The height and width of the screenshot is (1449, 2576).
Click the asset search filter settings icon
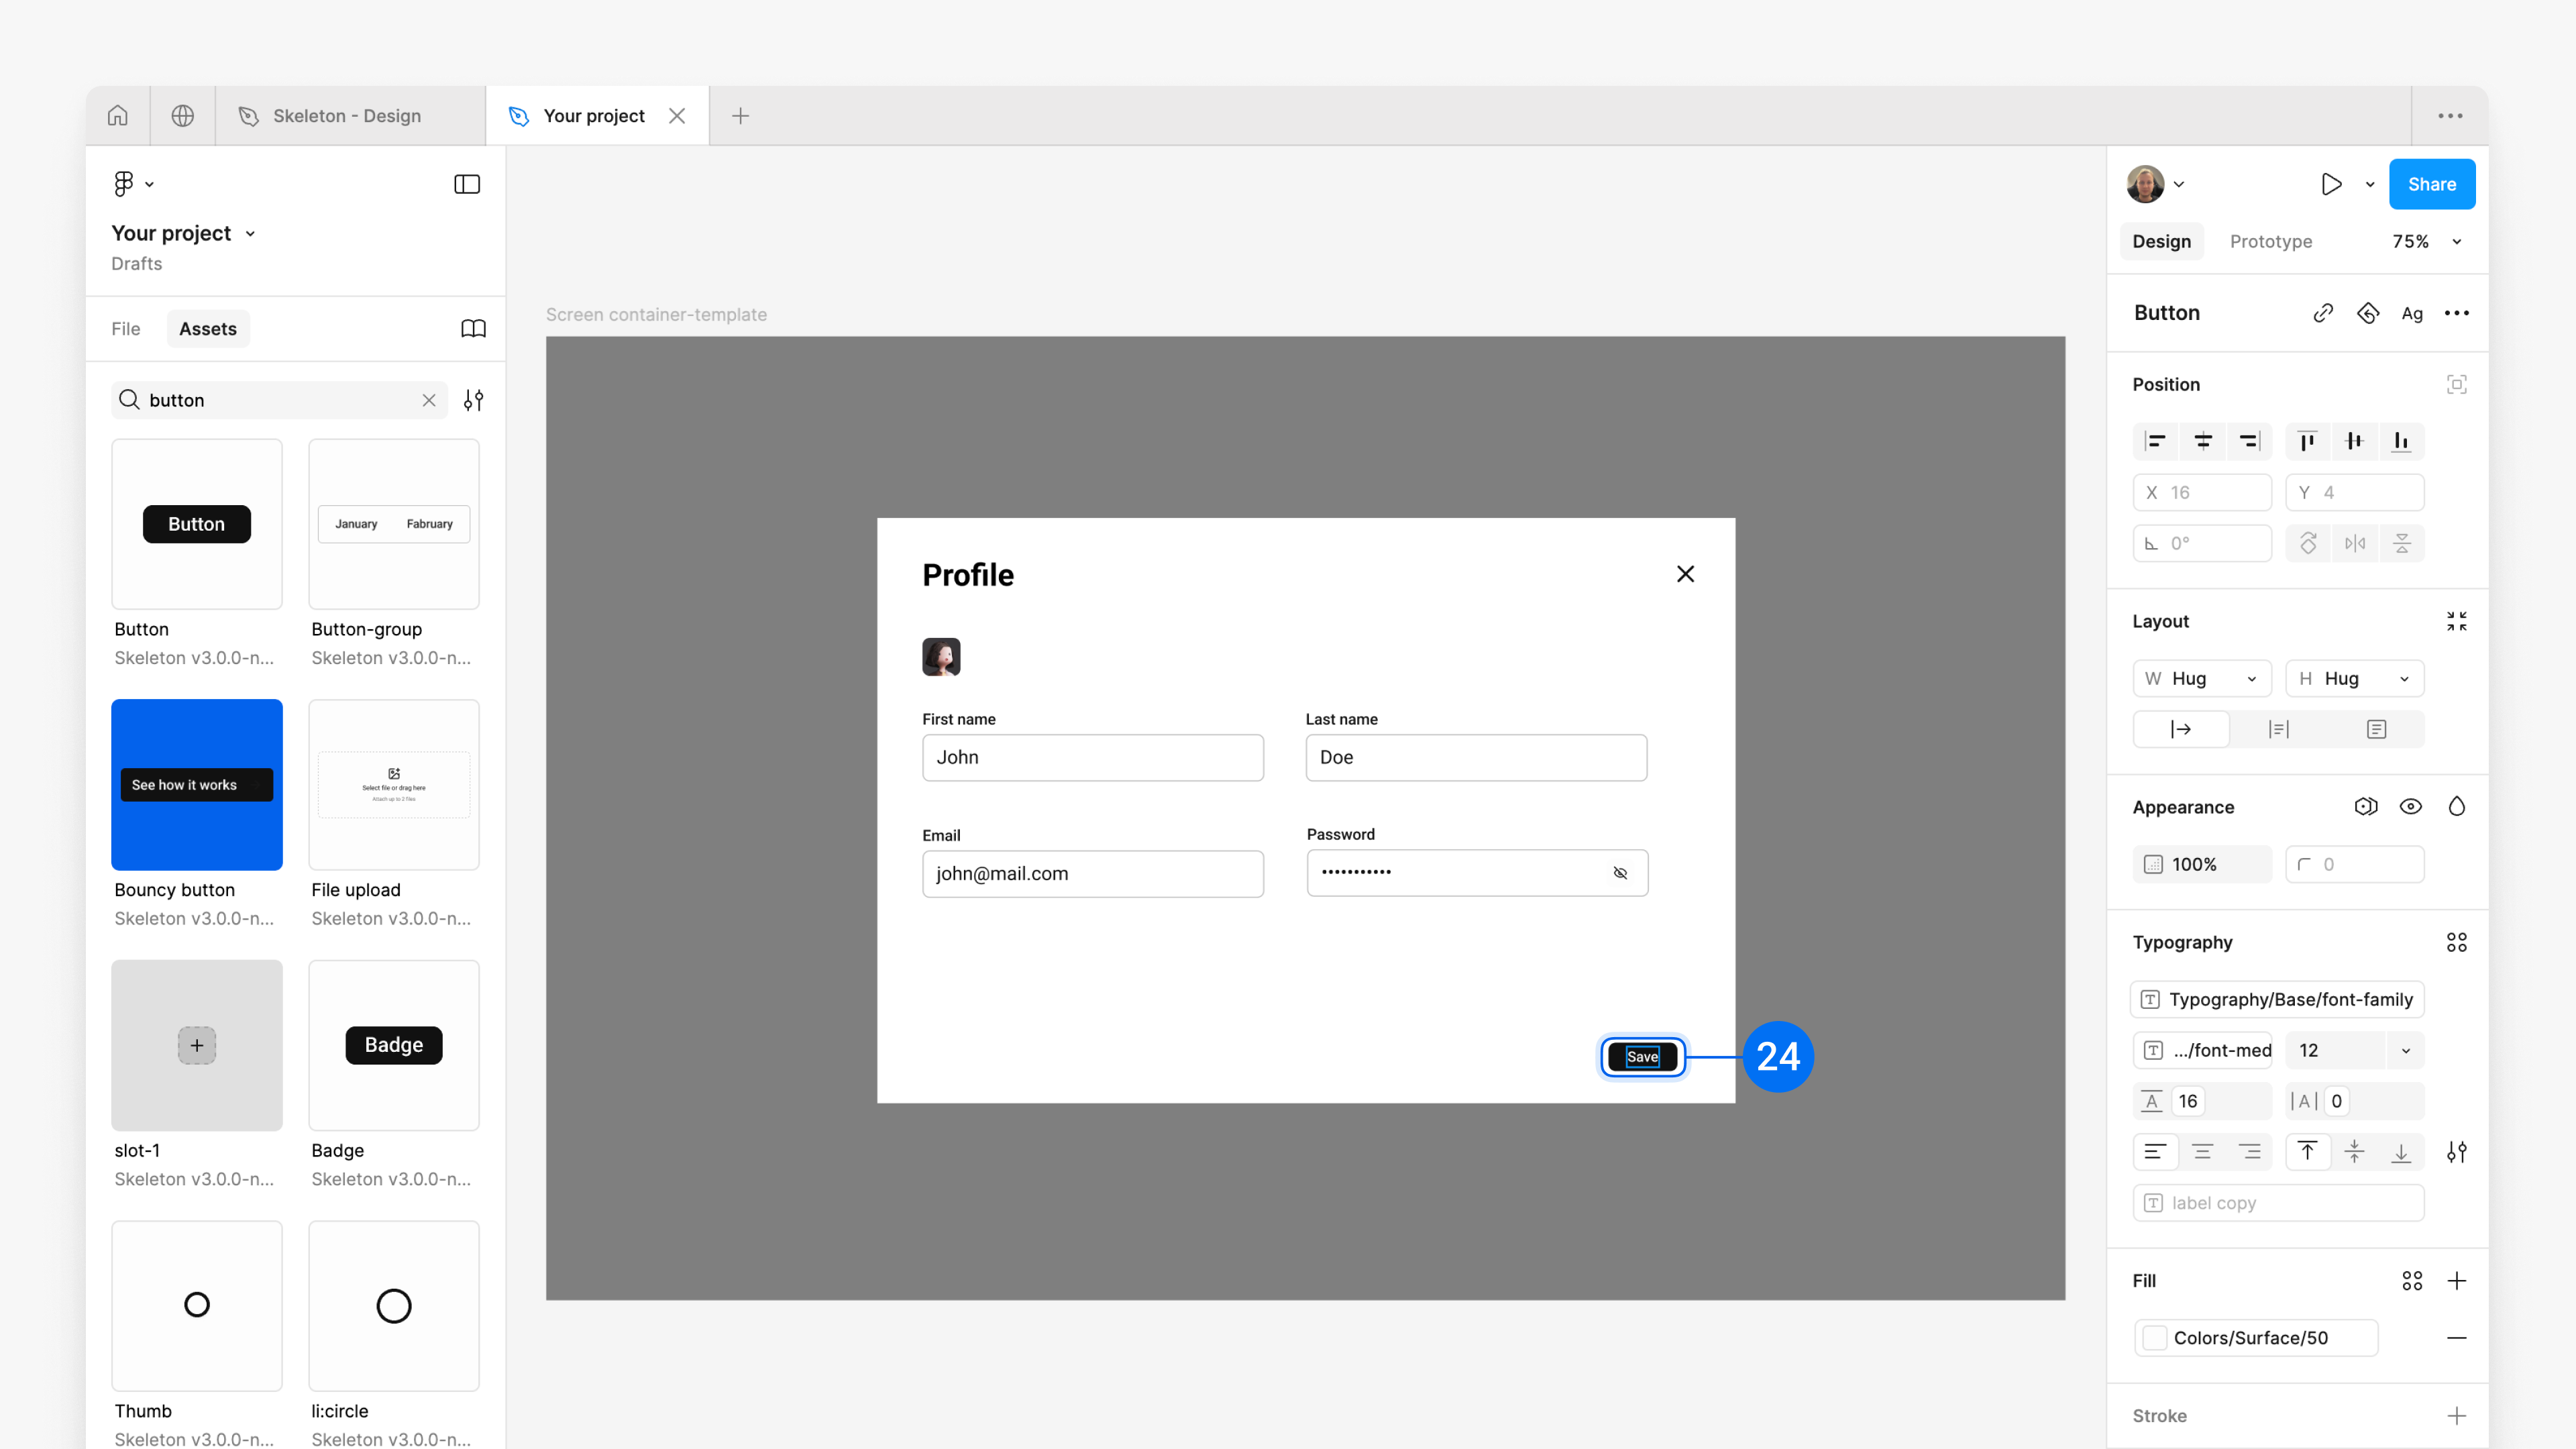tap(473, 400)
